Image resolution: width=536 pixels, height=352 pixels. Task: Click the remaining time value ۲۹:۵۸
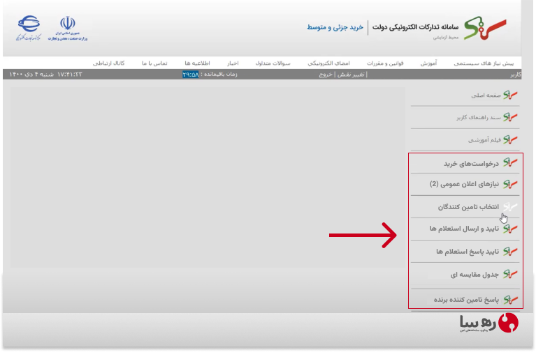tap(190, 75)
